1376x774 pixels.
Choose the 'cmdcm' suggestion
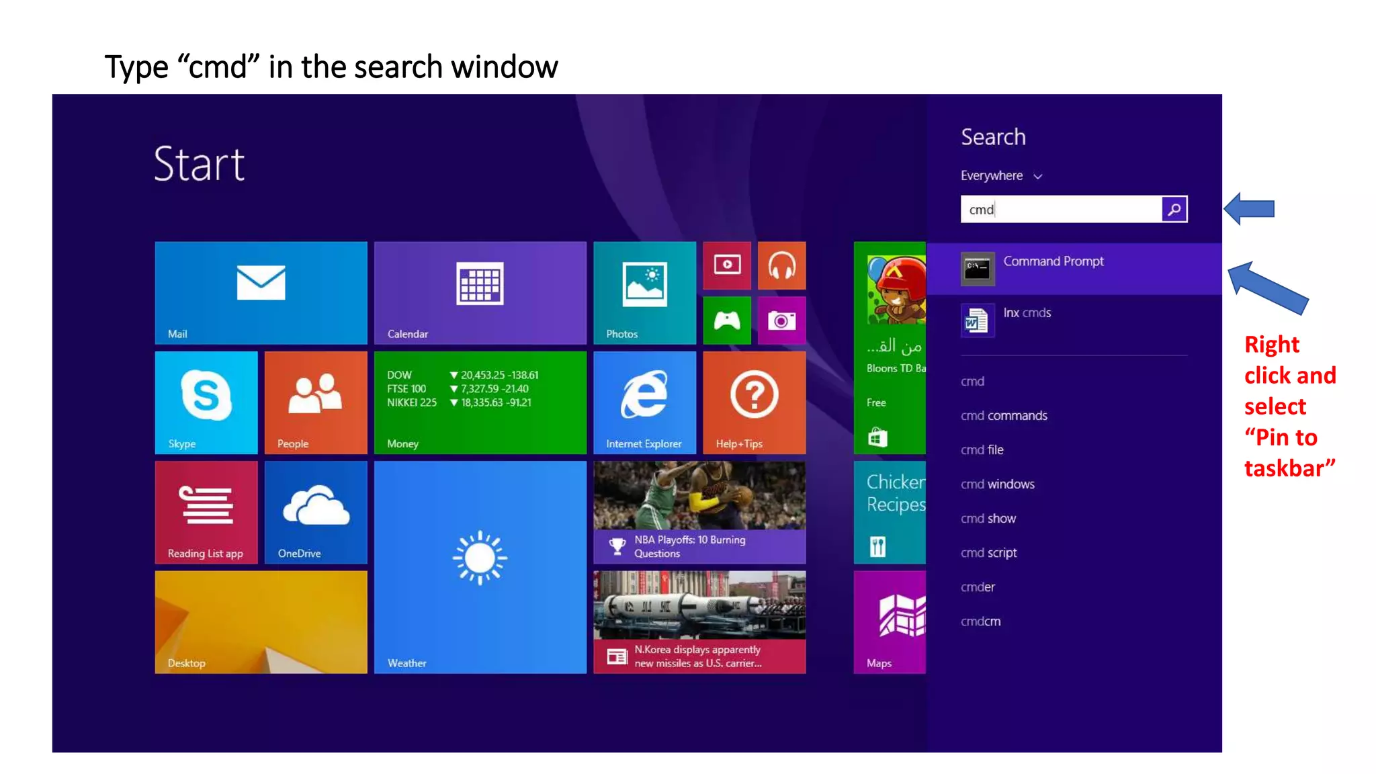[x=980, y=621]
